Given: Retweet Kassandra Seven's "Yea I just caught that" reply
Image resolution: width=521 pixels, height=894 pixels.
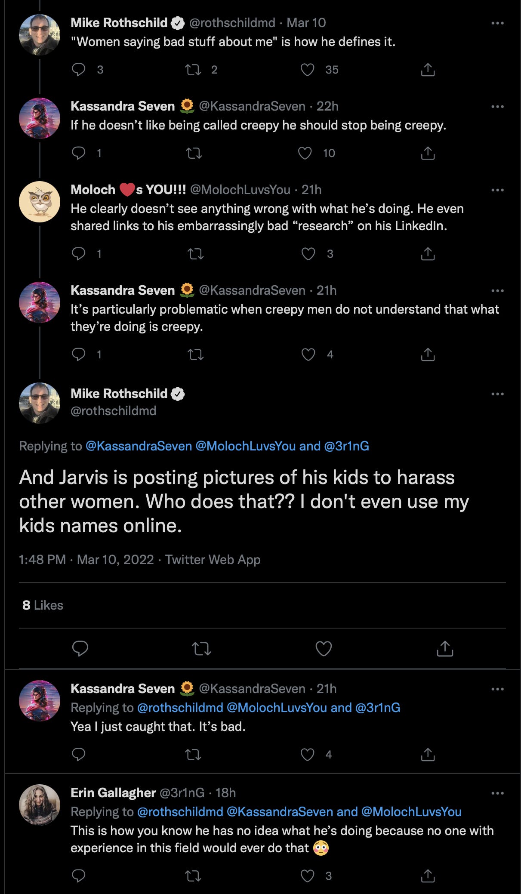Looking at the screenshot, I should (x=193, y=754).
